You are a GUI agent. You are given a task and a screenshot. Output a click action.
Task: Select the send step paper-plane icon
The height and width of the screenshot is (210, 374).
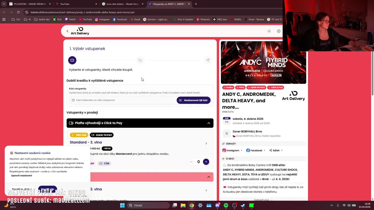tap(208, 60)
